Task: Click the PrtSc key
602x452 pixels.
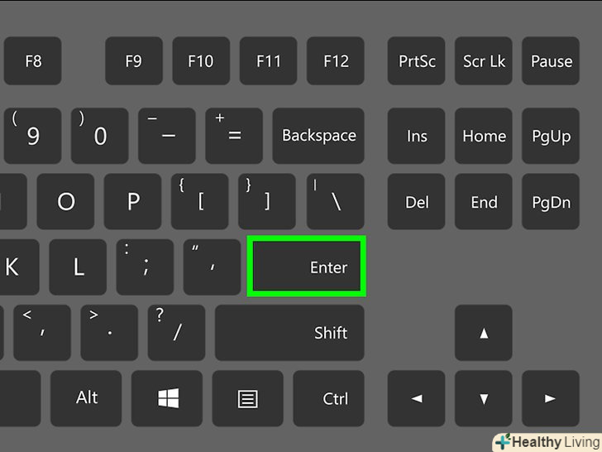Action: click(417, 60)
